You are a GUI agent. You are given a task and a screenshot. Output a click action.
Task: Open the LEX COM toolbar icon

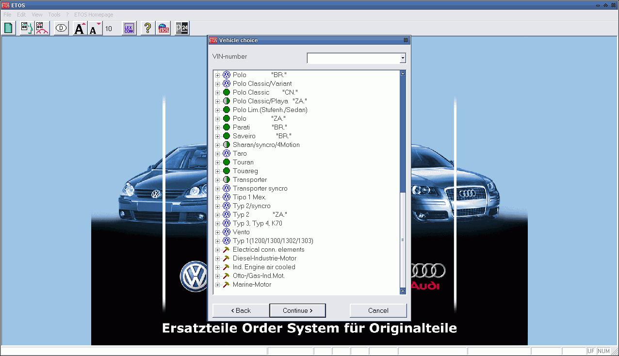click(x=129, y=28)
